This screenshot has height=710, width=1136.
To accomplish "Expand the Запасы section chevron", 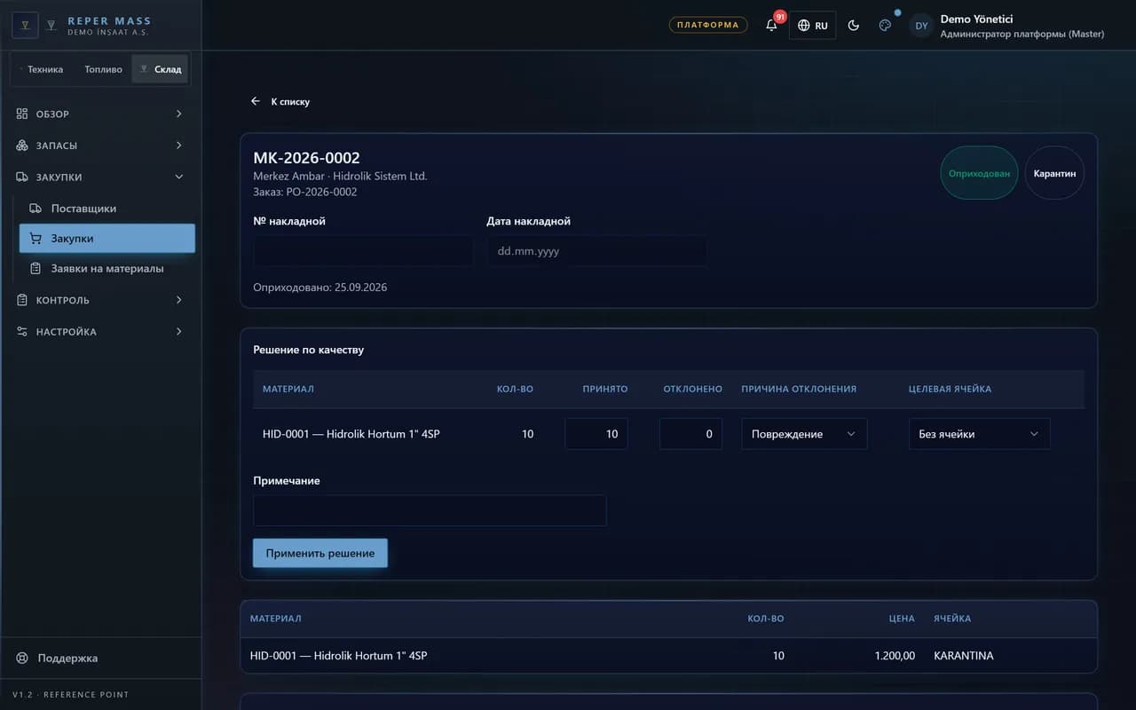I will click(178, 146).
